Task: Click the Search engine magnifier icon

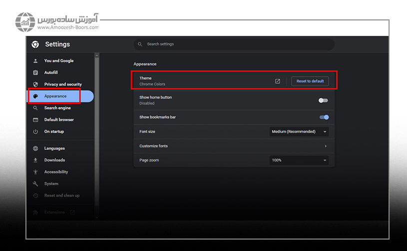Action: (x=35, y=108)
